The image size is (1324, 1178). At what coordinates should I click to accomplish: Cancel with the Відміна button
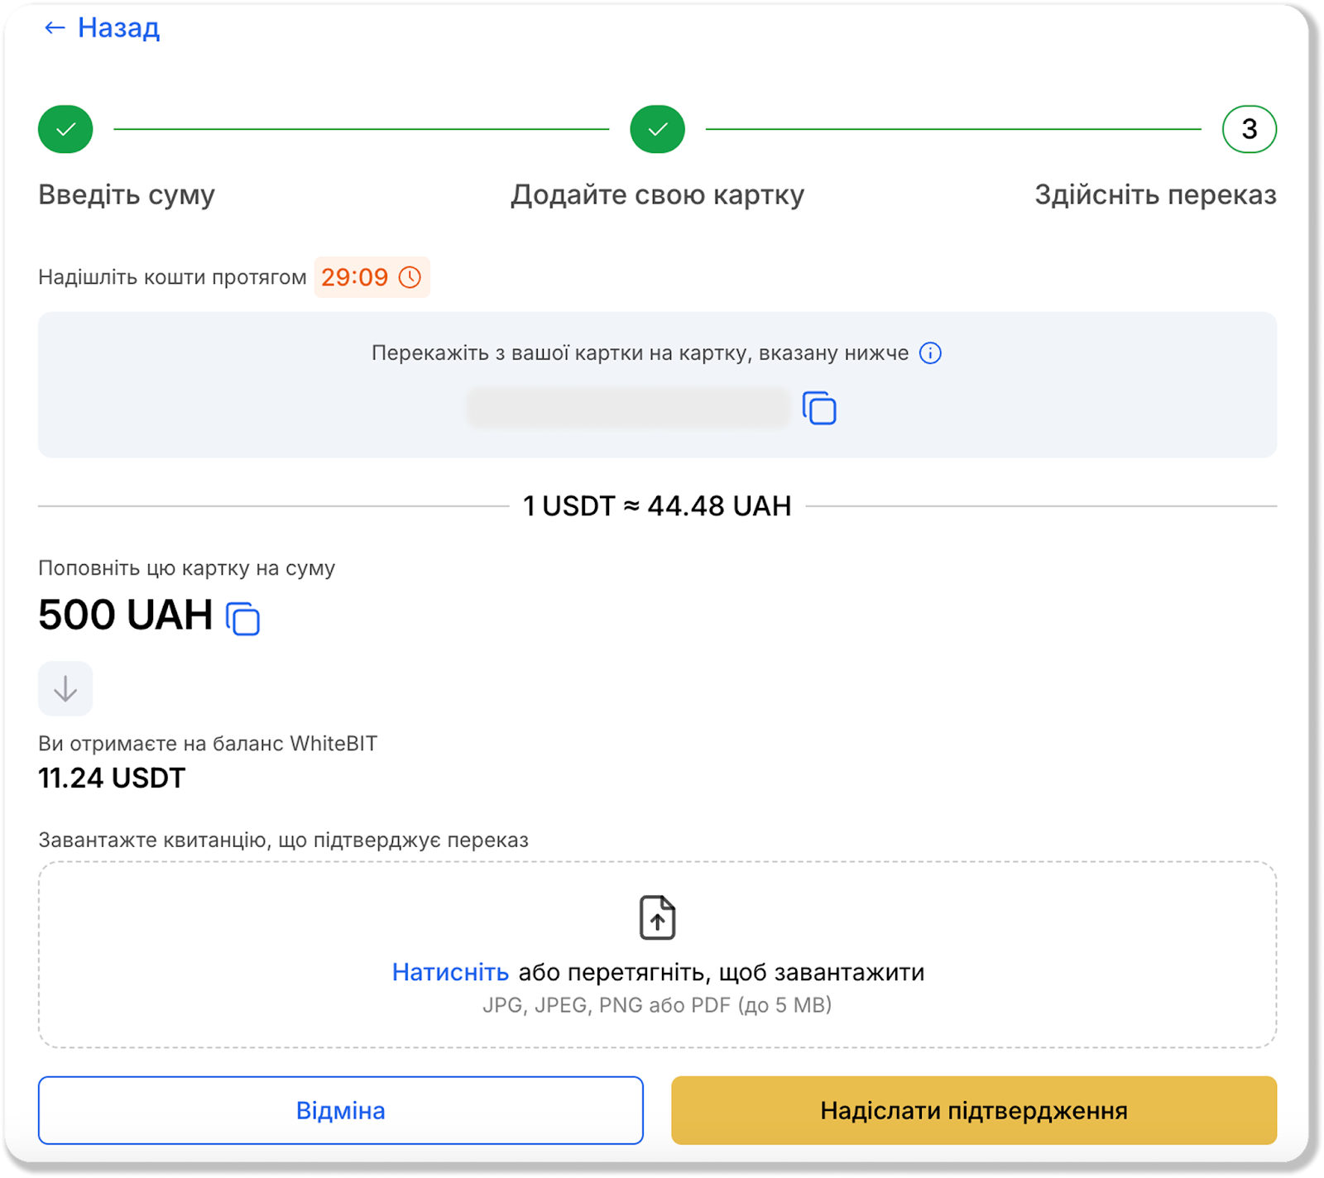pos(340,1110)
